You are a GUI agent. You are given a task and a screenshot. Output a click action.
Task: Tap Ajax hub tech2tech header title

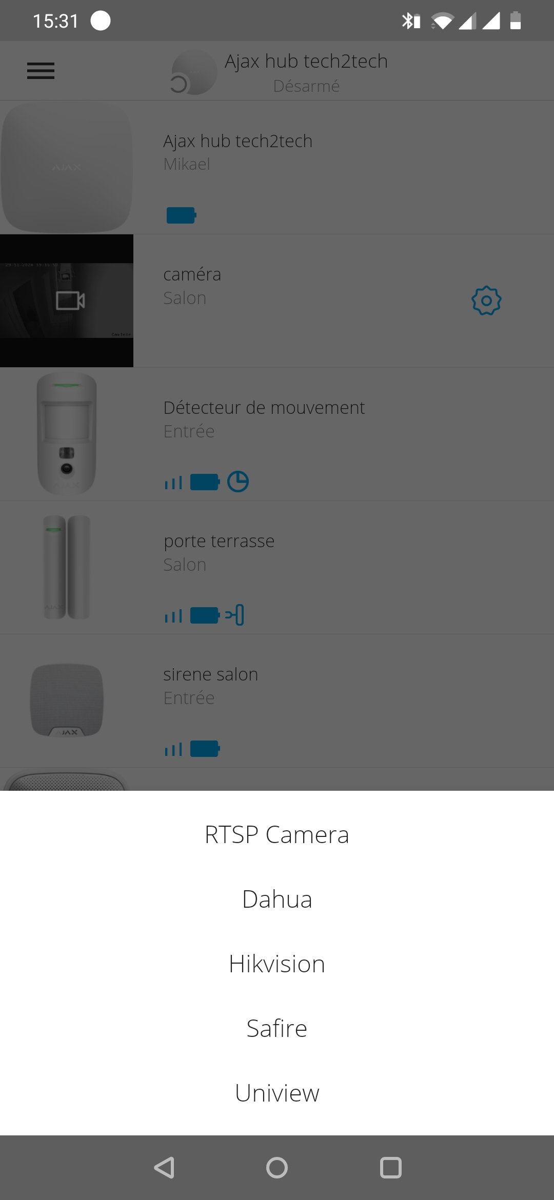(306, 62)
